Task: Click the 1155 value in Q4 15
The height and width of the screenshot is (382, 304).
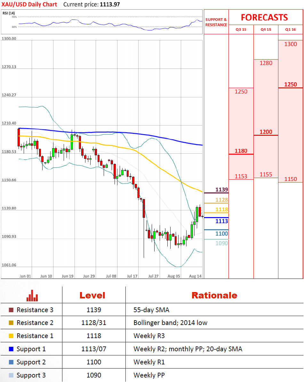Action: [x=266, y=175]
